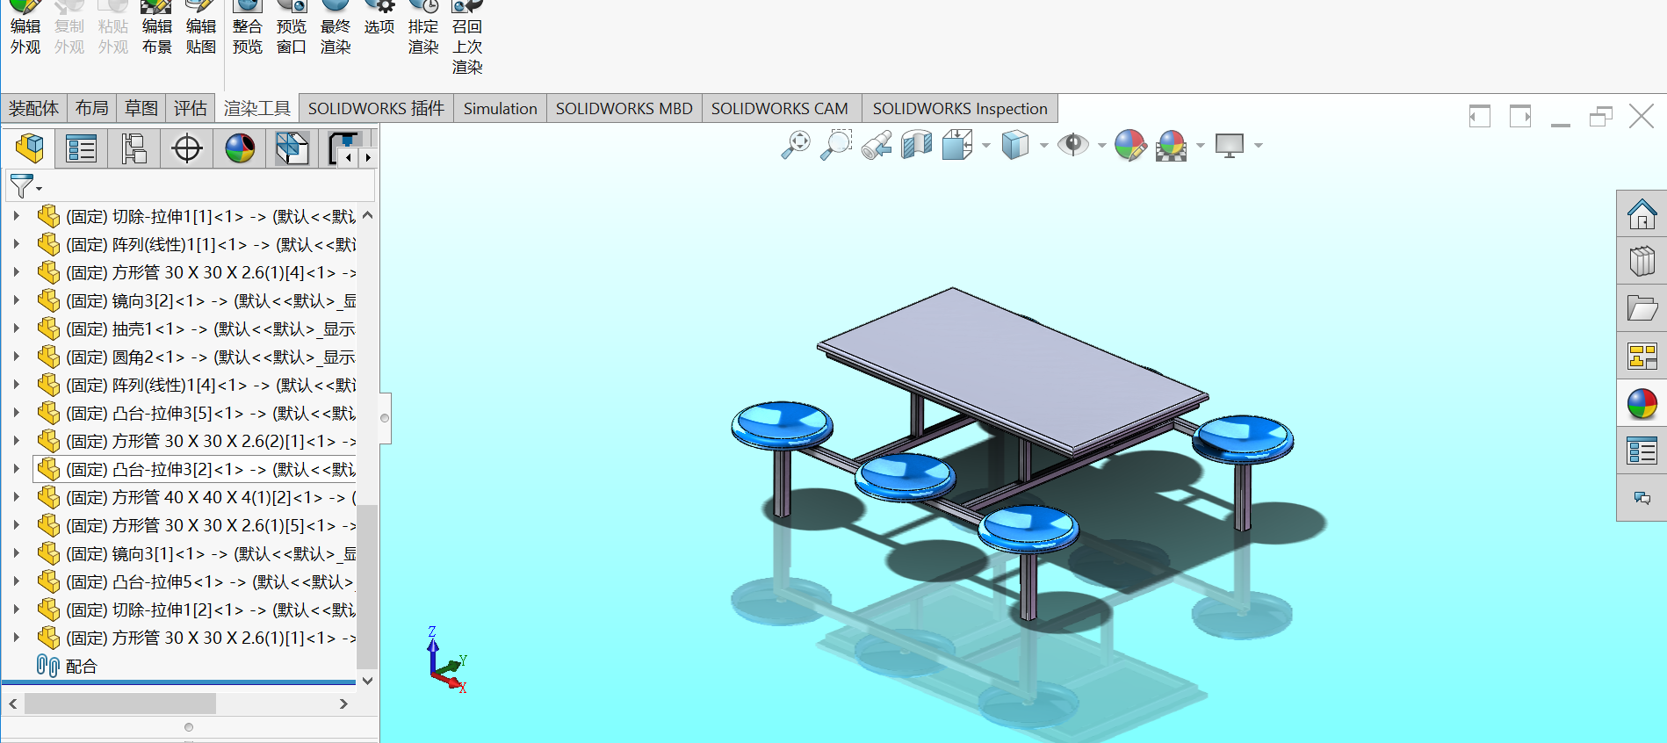This screenshot has height=743, width=1667.
Task: Click 召回上次渲染 (Recall Last Render)
Action: click(467, 38)
